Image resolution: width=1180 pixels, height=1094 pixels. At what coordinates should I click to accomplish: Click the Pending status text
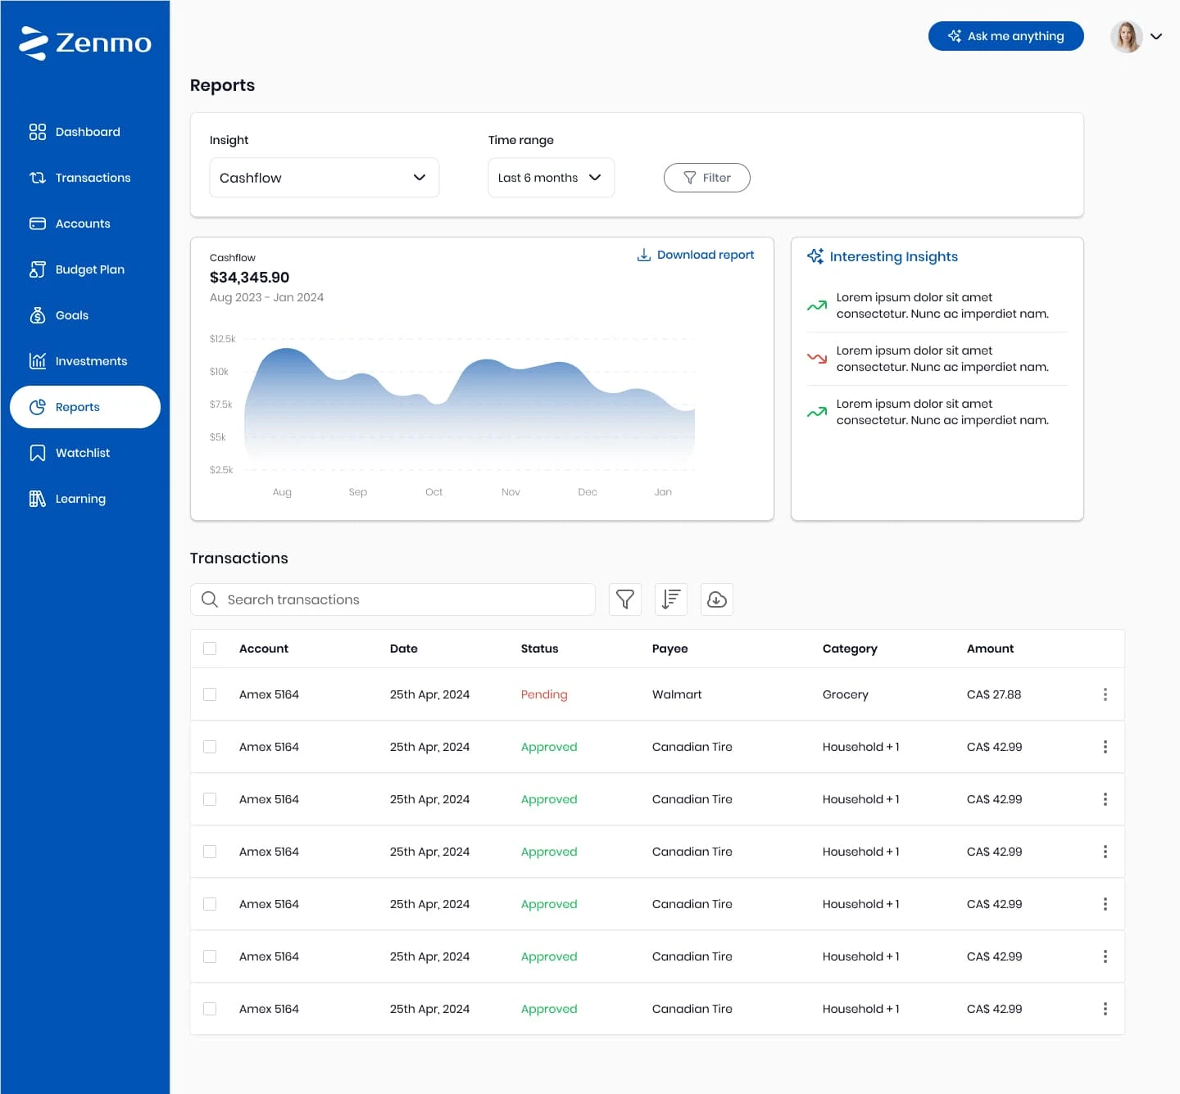544,694
